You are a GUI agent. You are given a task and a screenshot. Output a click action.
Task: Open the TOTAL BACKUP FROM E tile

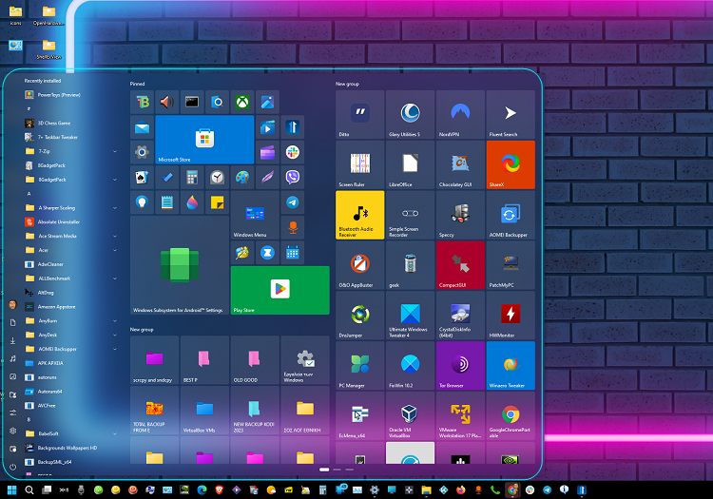coord(155,411)
